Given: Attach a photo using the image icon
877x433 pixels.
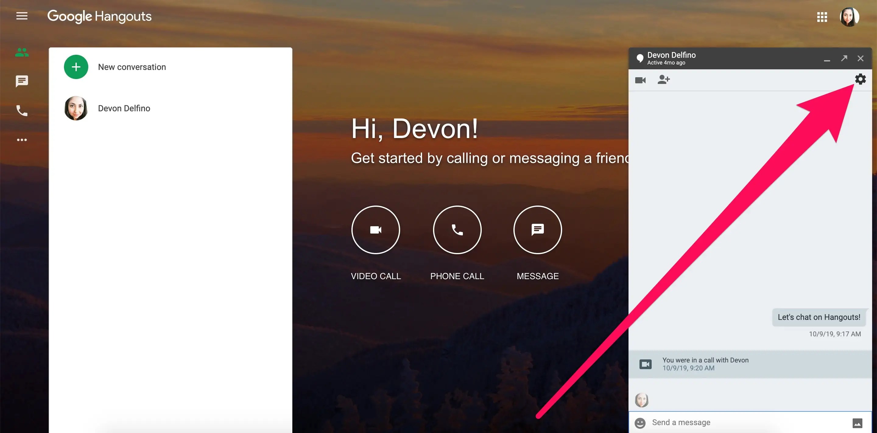Looking at the screenshot, I should click(857, 423).
